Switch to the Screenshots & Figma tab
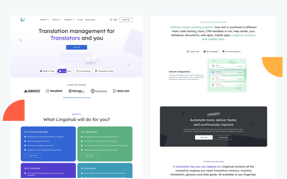Image resolution: width=287 pixels, height=179 pixels. pyautogui.click(x=104, y=71)
